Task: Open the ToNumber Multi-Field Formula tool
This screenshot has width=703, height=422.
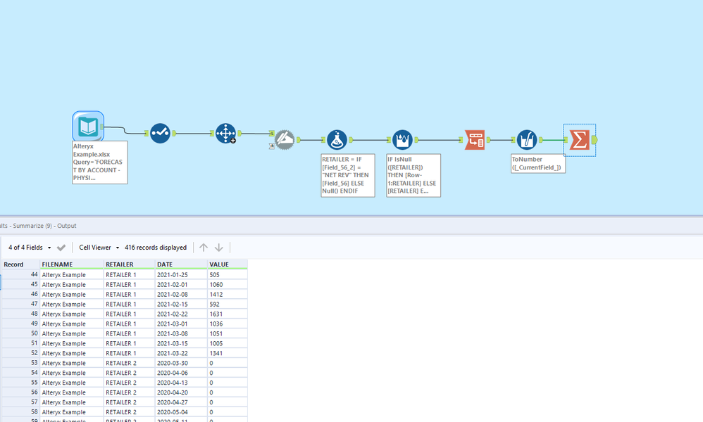Action: (527, 139)
